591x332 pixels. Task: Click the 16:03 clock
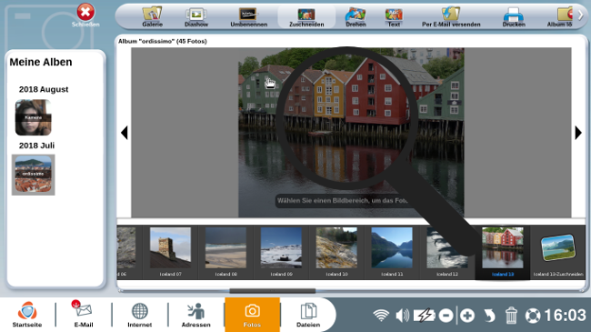(x=565, y=315)
